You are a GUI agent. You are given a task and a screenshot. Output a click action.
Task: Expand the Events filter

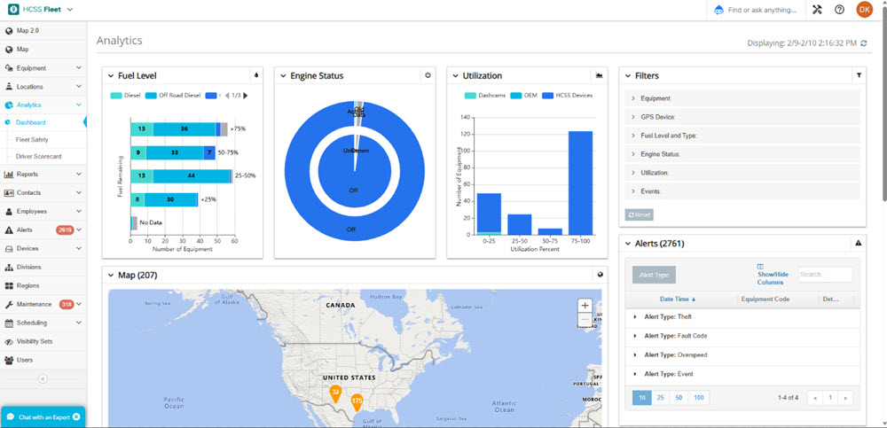pyautogui.click(x=742, y=191)
